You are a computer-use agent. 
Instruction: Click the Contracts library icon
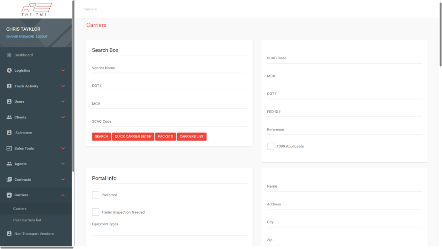(9, 179)
